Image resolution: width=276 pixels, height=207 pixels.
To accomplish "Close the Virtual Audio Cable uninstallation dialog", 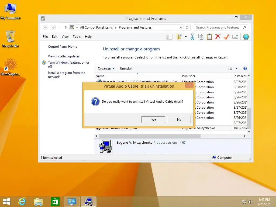I will [x=189, y=85].
